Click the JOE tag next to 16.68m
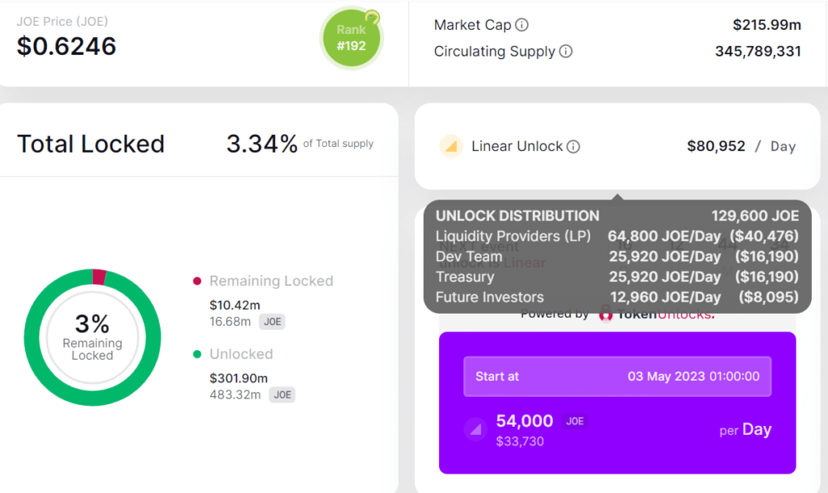The image size is (828, 493). (x=272, y=322)
